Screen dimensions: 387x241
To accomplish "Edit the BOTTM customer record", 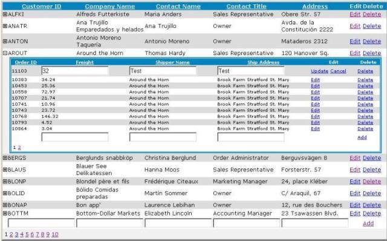I will click(355, 213).
